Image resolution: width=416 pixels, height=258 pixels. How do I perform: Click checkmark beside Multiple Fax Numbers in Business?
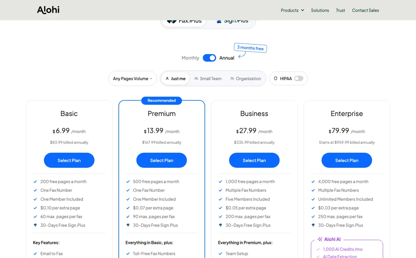point(220,190)
